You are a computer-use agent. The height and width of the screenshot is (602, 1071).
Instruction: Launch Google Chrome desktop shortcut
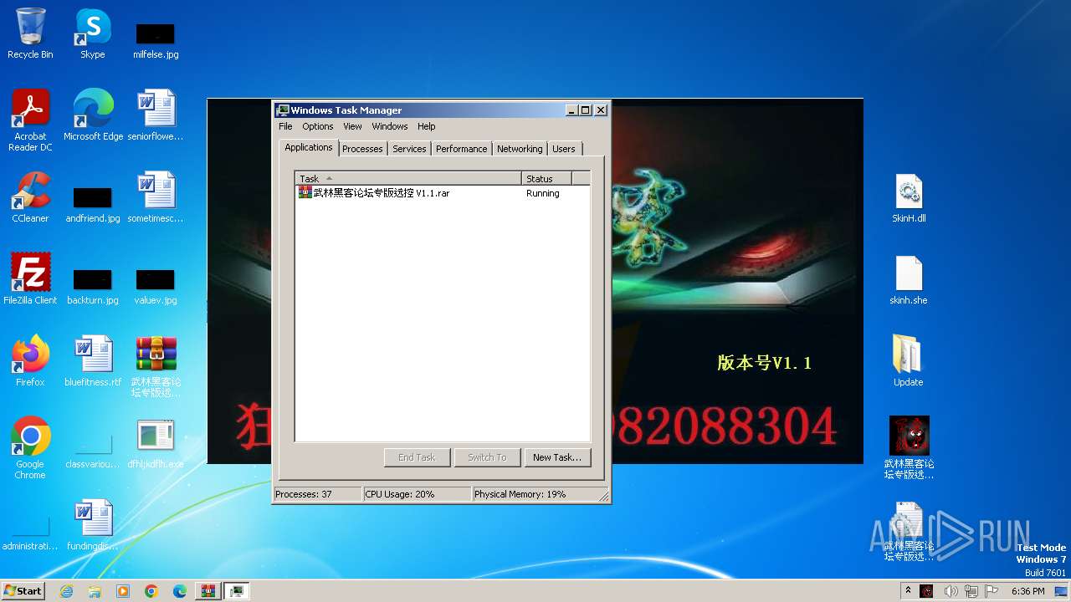point(30,447)
